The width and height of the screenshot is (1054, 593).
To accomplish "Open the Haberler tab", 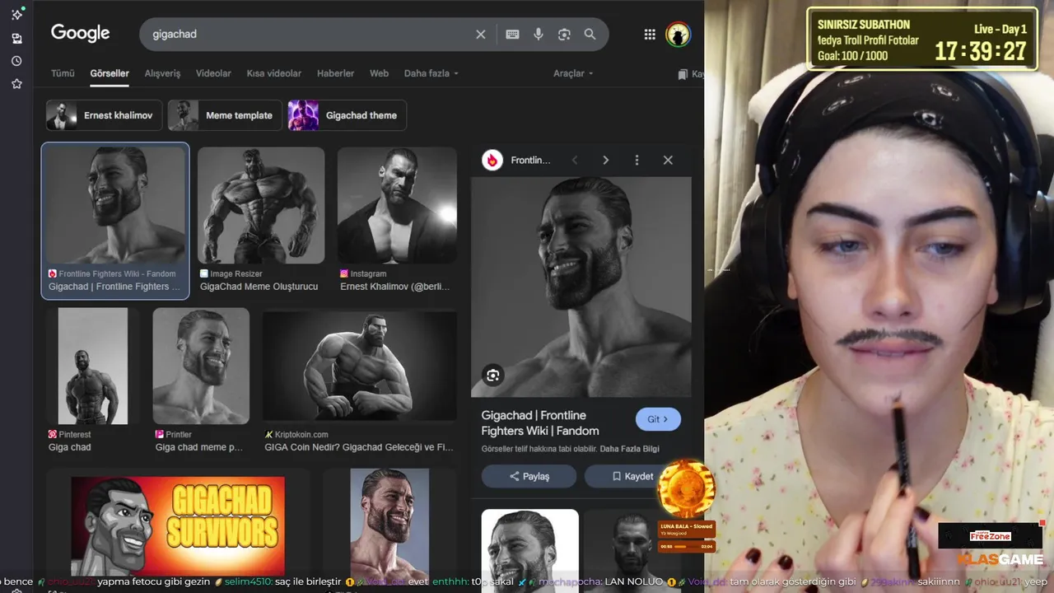I will 335,73.
